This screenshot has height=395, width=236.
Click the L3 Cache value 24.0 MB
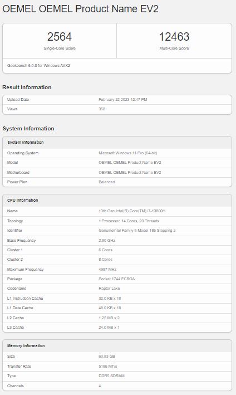point(109,327)
